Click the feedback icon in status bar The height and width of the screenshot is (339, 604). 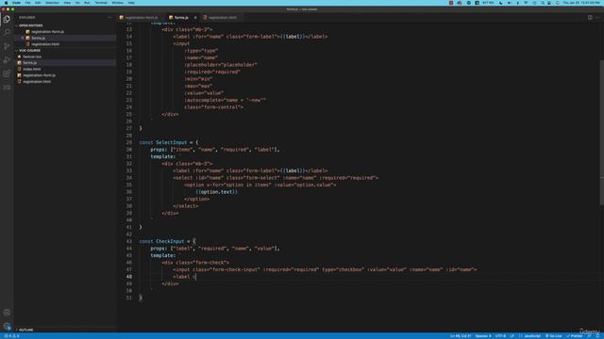(x=589, y=336)
